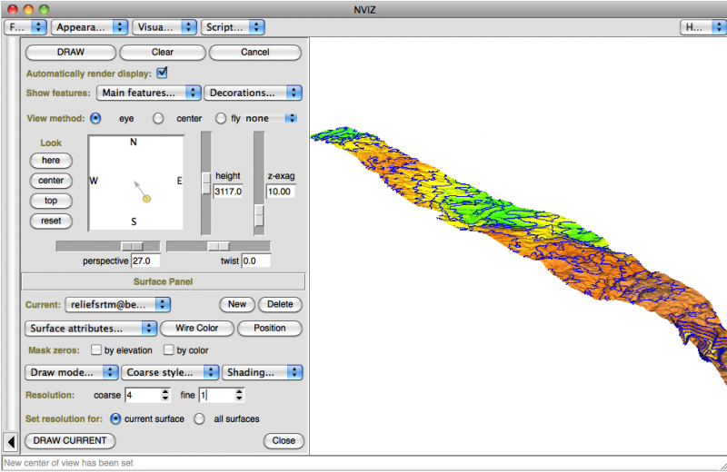Click the height vertical slider handle
The image size is (727, 472).
click(206, 181)
